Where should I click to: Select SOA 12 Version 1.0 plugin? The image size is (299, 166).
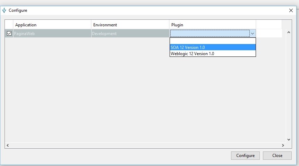click(212, 47)
